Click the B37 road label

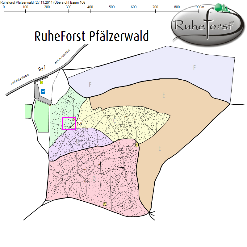(42, 69)
